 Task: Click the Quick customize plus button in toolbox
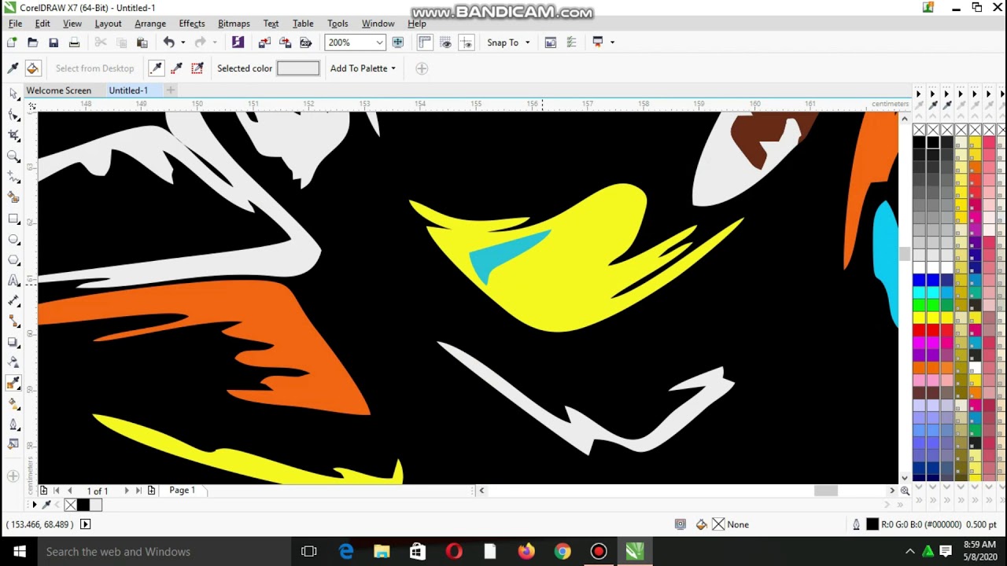tap(13, 476)
